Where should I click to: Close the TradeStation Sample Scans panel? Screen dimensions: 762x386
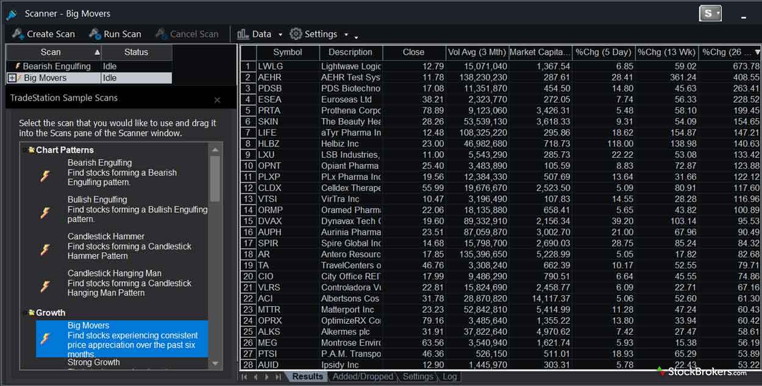(x=217, y=100)
